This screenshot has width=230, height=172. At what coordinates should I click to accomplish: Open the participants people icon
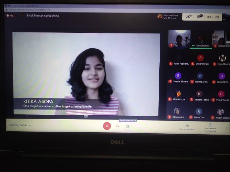click(189, 16)
